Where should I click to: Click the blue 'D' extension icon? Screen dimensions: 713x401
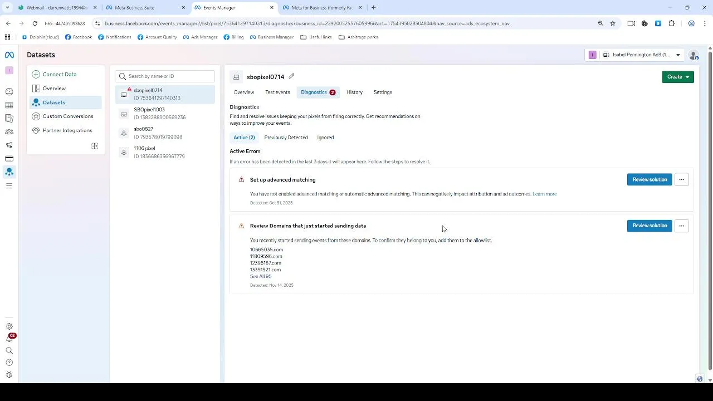[x=658, y=23]
